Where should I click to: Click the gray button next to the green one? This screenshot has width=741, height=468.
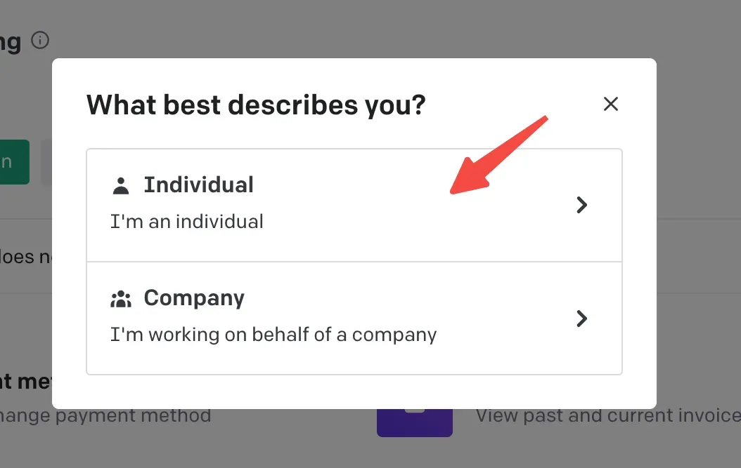[x=46, y=162]
